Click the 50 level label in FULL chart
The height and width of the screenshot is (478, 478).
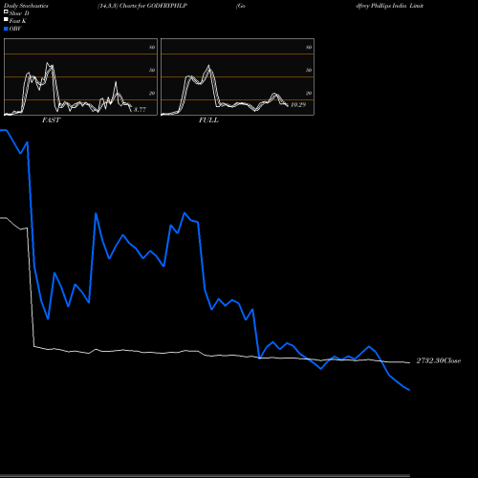(309, 70)
